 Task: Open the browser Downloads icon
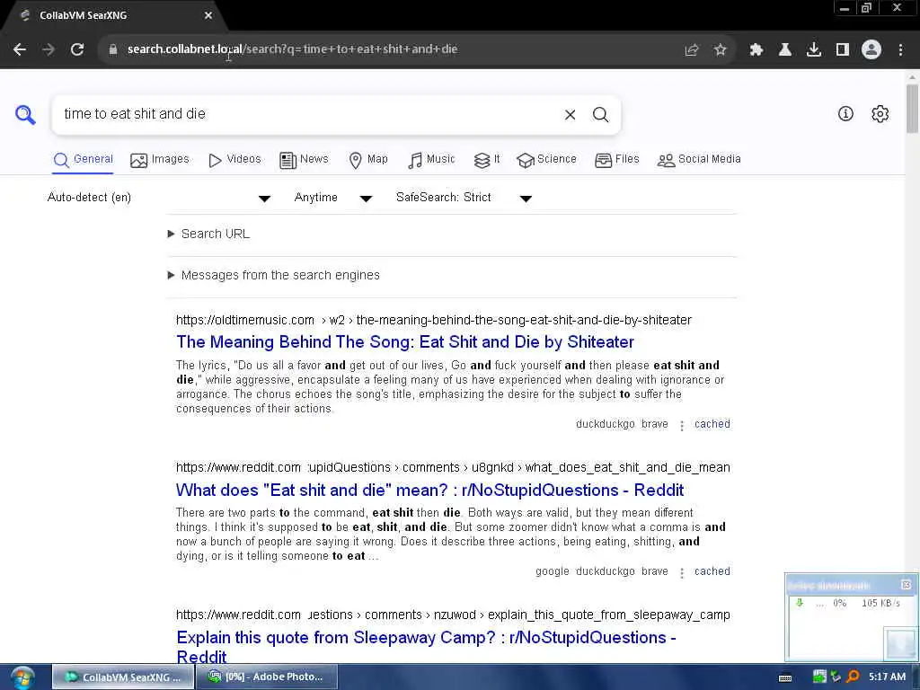[x=813, y=50]
